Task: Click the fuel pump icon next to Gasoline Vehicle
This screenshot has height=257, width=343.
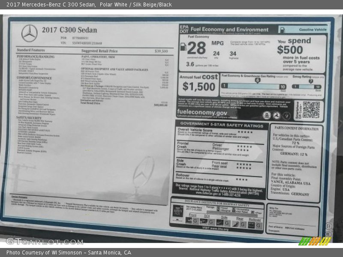Action: [x=284, y=30]
